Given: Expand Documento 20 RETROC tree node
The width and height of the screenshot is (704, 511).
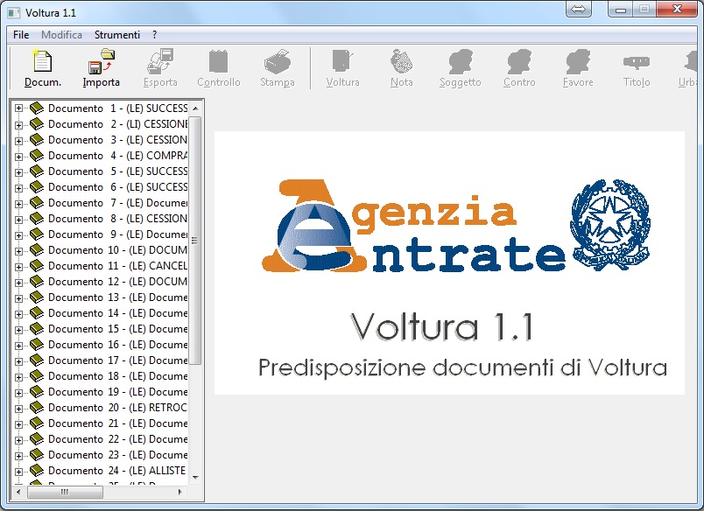Looking at the screenshot, I should pyautogui.click(x=18, y=409).
